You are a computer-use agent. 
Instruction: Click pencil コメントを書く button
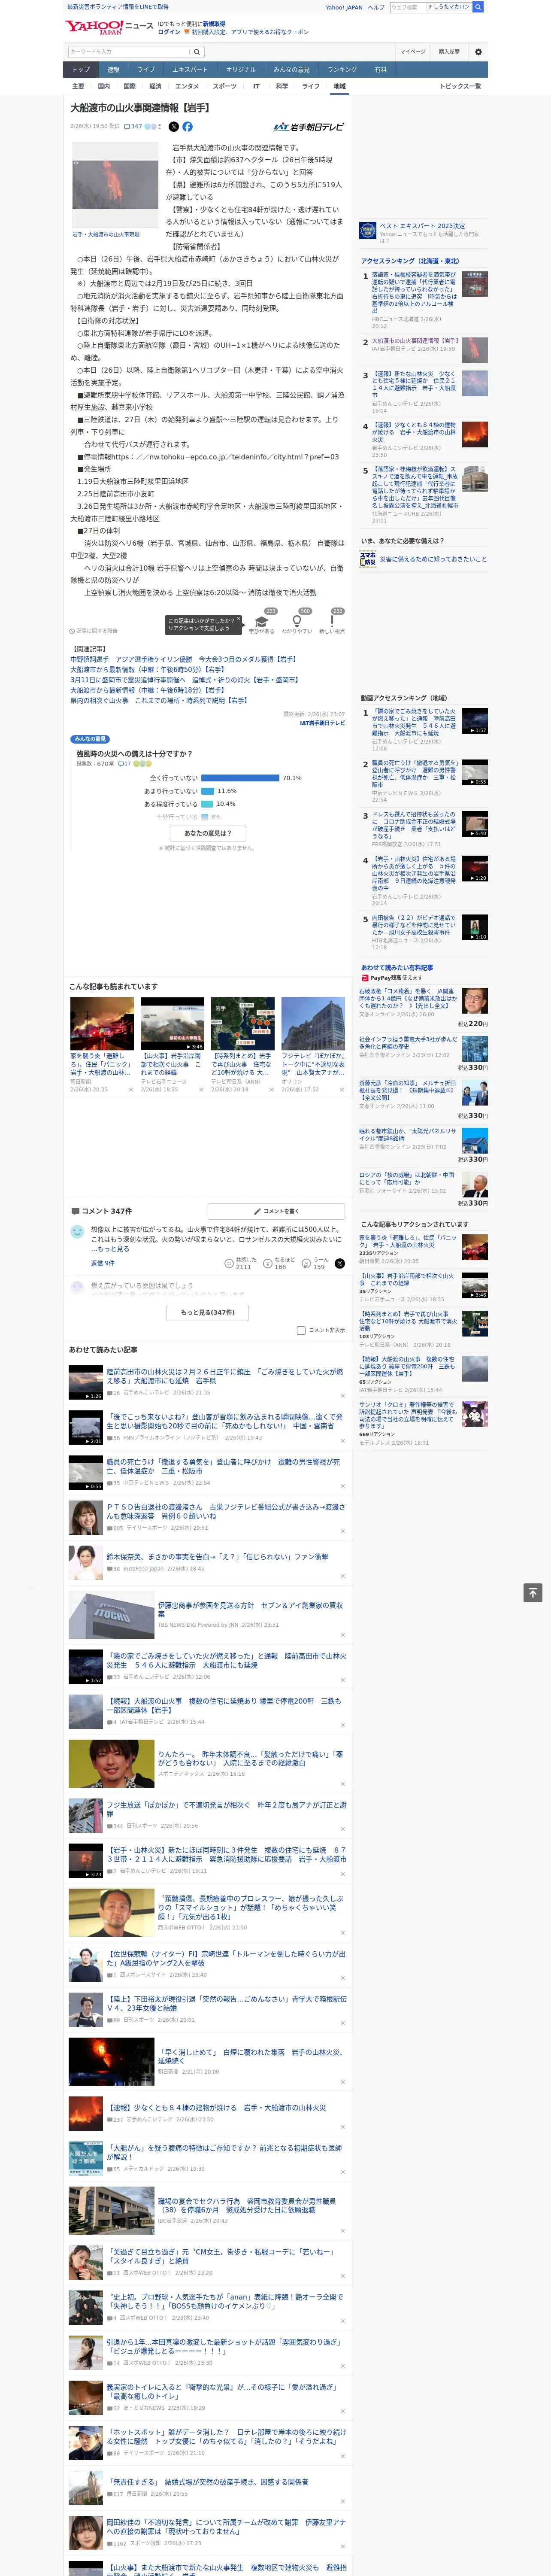275,1211
